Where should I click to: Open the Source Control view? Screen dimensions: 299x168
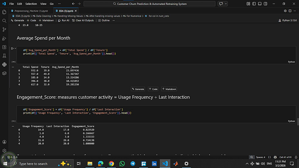click(x=4, y=29)
